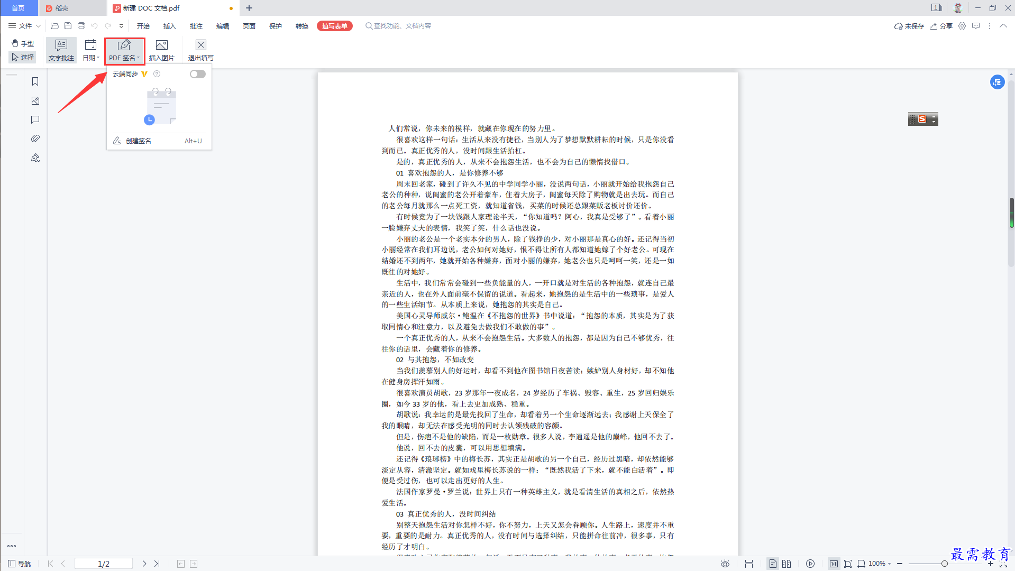Enter full screen mode
1015x571 pixels.
[x=1003, y=564]
